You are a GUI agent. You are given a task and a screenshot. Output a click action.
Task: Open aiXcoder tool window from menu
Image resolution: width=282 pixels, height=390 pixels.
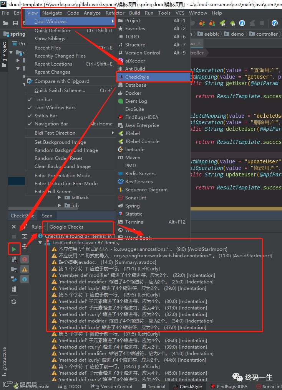[x=153, y=61]
